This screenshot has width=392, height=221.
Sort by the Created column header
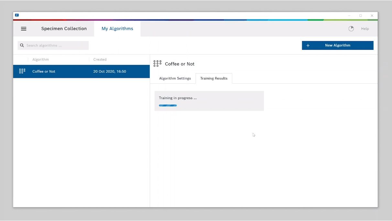pos(100,59)
